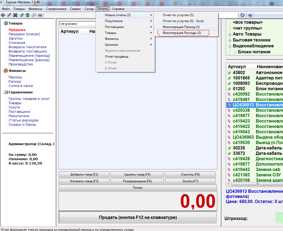Click green tag icon of item 30235
Screen dimensions: 283x231
[x=229, y=148]
